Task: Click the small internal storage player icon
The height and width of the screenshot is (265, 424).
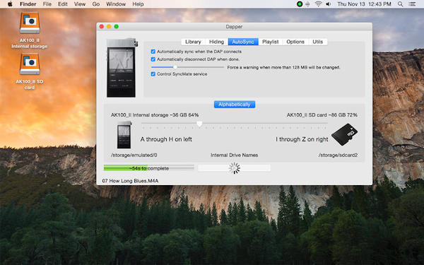Action: pyautogui.click(x=124, y=135)
